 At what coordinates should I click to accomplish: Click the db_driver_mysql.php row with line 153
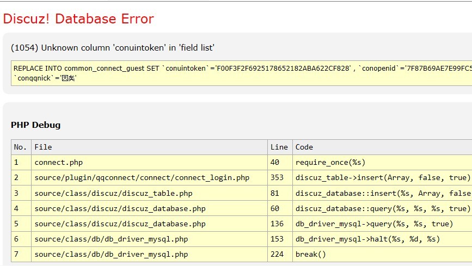pyautogui.click(x=111, y=239)
